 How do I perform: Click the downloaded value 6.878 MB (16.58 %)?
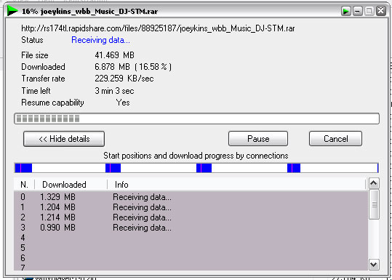pos(133,67)
